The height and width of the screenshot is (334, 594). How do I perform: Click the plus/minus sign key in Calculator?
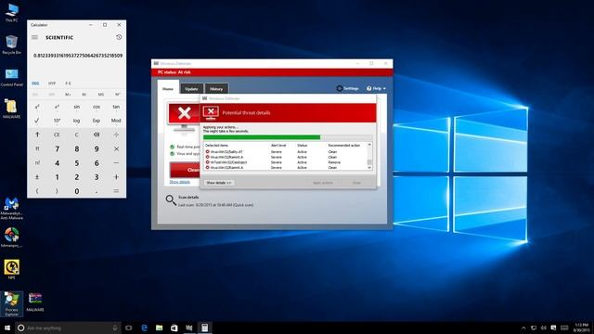[37, 177]
